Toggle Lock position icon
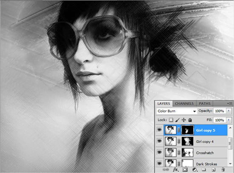Viewport: 234px width, 173px height. tap(183, 120)
